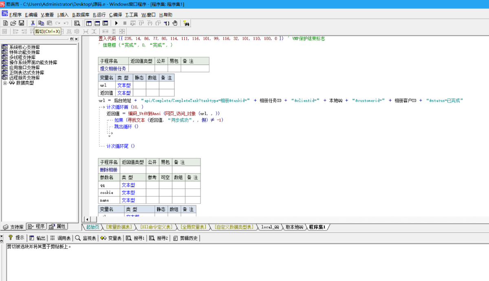Click the Open file folder icon
Image resolution: width=489 pixels, height=281 pixels.
click(13, 23)
